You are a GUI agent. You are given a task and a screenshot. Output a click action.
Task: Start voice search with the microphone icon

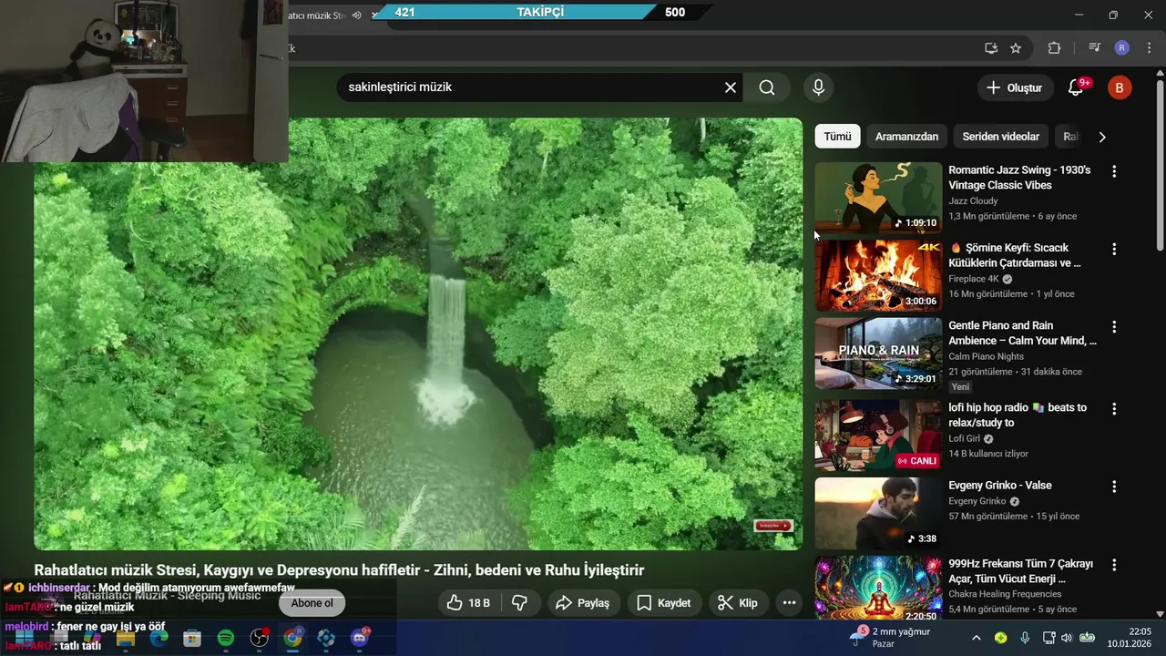818,87
